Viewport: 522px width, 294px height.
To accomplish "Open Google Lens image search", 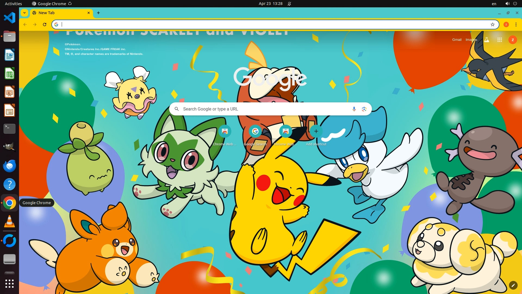I will pos(364,109).
